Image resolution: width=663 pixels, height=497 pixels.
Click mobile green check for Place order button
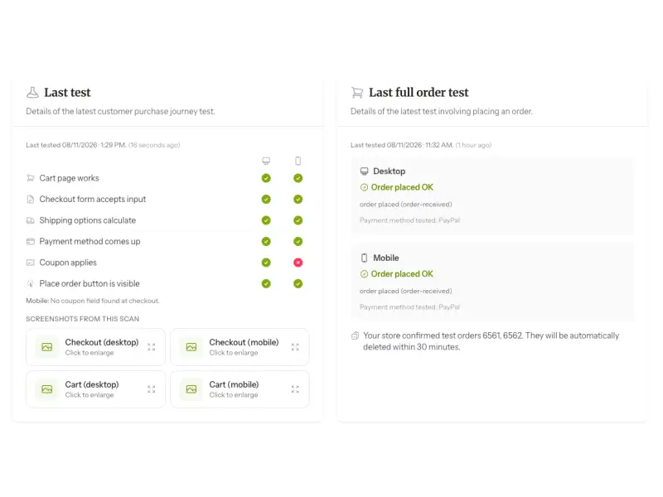(298, 283)
